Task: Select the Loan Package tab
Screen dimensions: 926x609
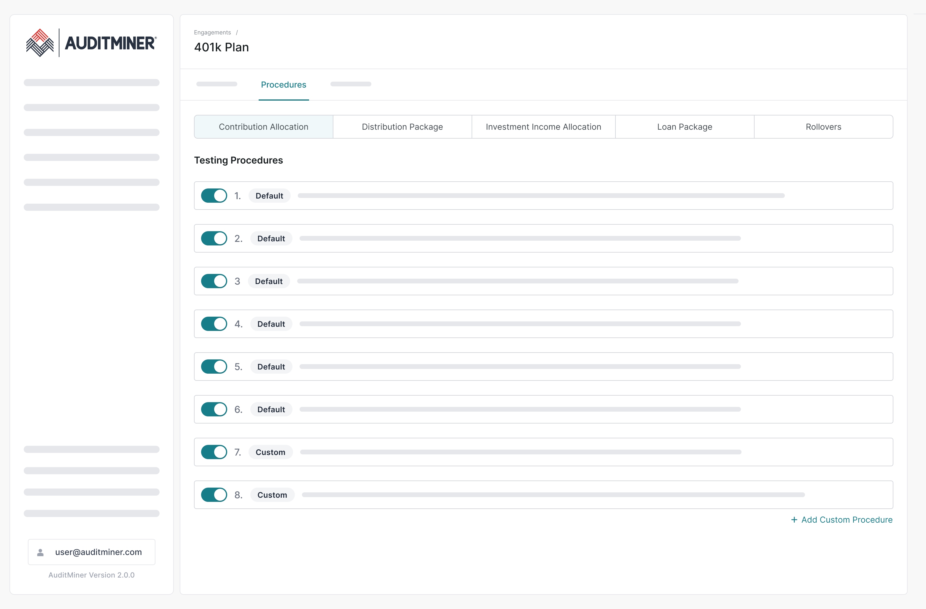Action: tap(684, 127)
